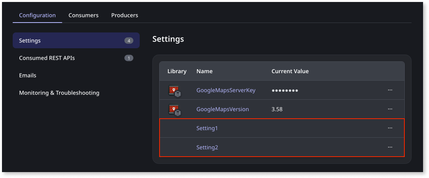
Task: Expand the three-dot menu for Setting2
Action: [x=390, y=147]
